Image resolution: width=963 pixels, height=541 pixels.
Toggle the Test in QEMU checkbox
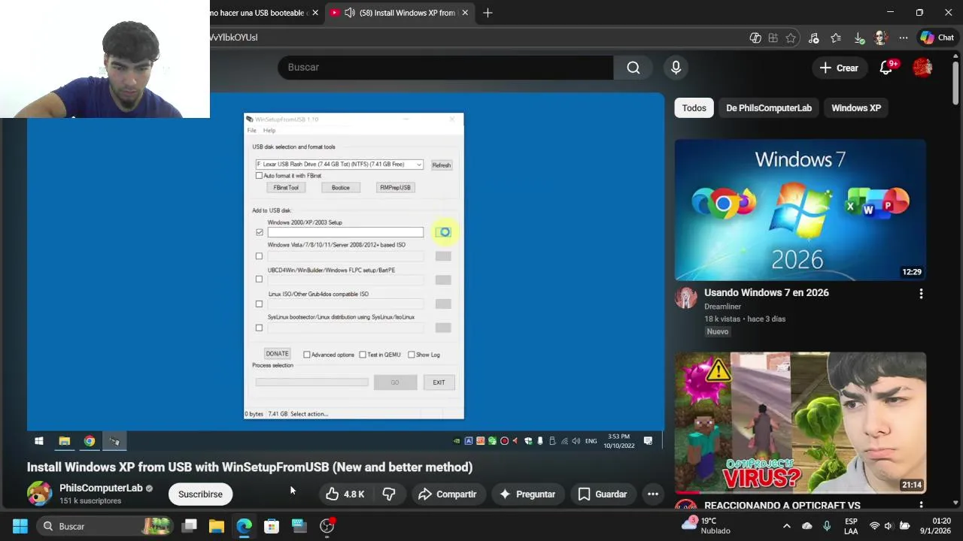363,355
